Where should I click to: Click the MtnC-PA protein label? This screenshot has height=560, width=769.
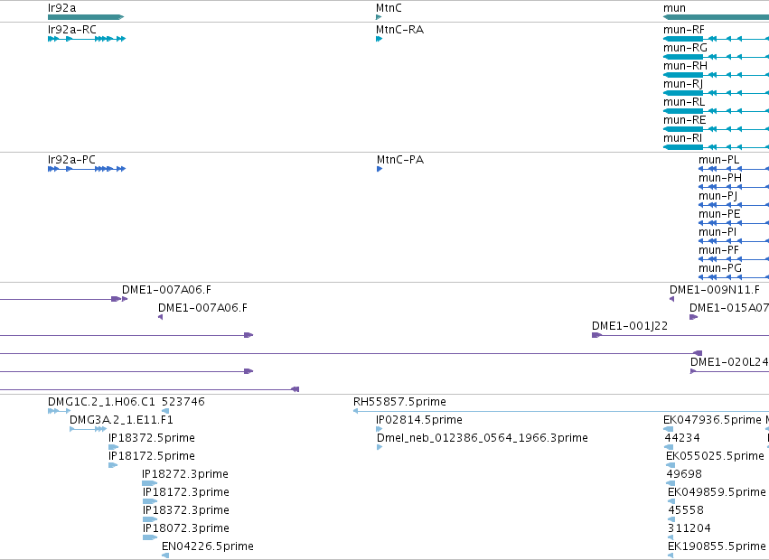(x=400, y=160)
